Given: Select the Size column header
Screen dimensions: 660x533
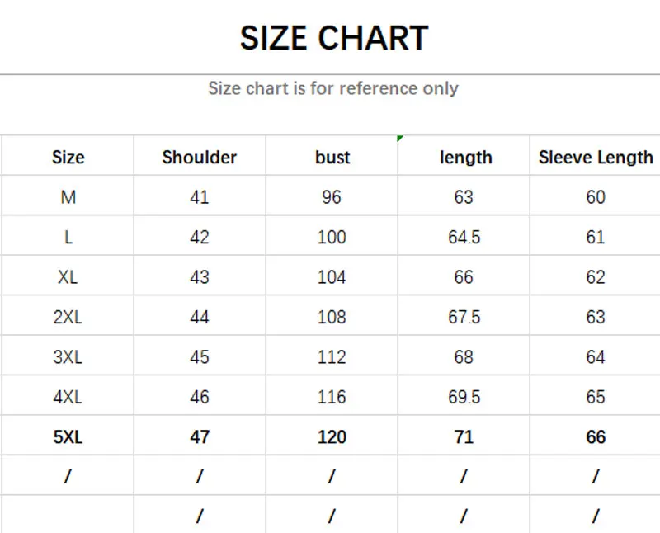Looking at the screenshot, I should point(68,157).
